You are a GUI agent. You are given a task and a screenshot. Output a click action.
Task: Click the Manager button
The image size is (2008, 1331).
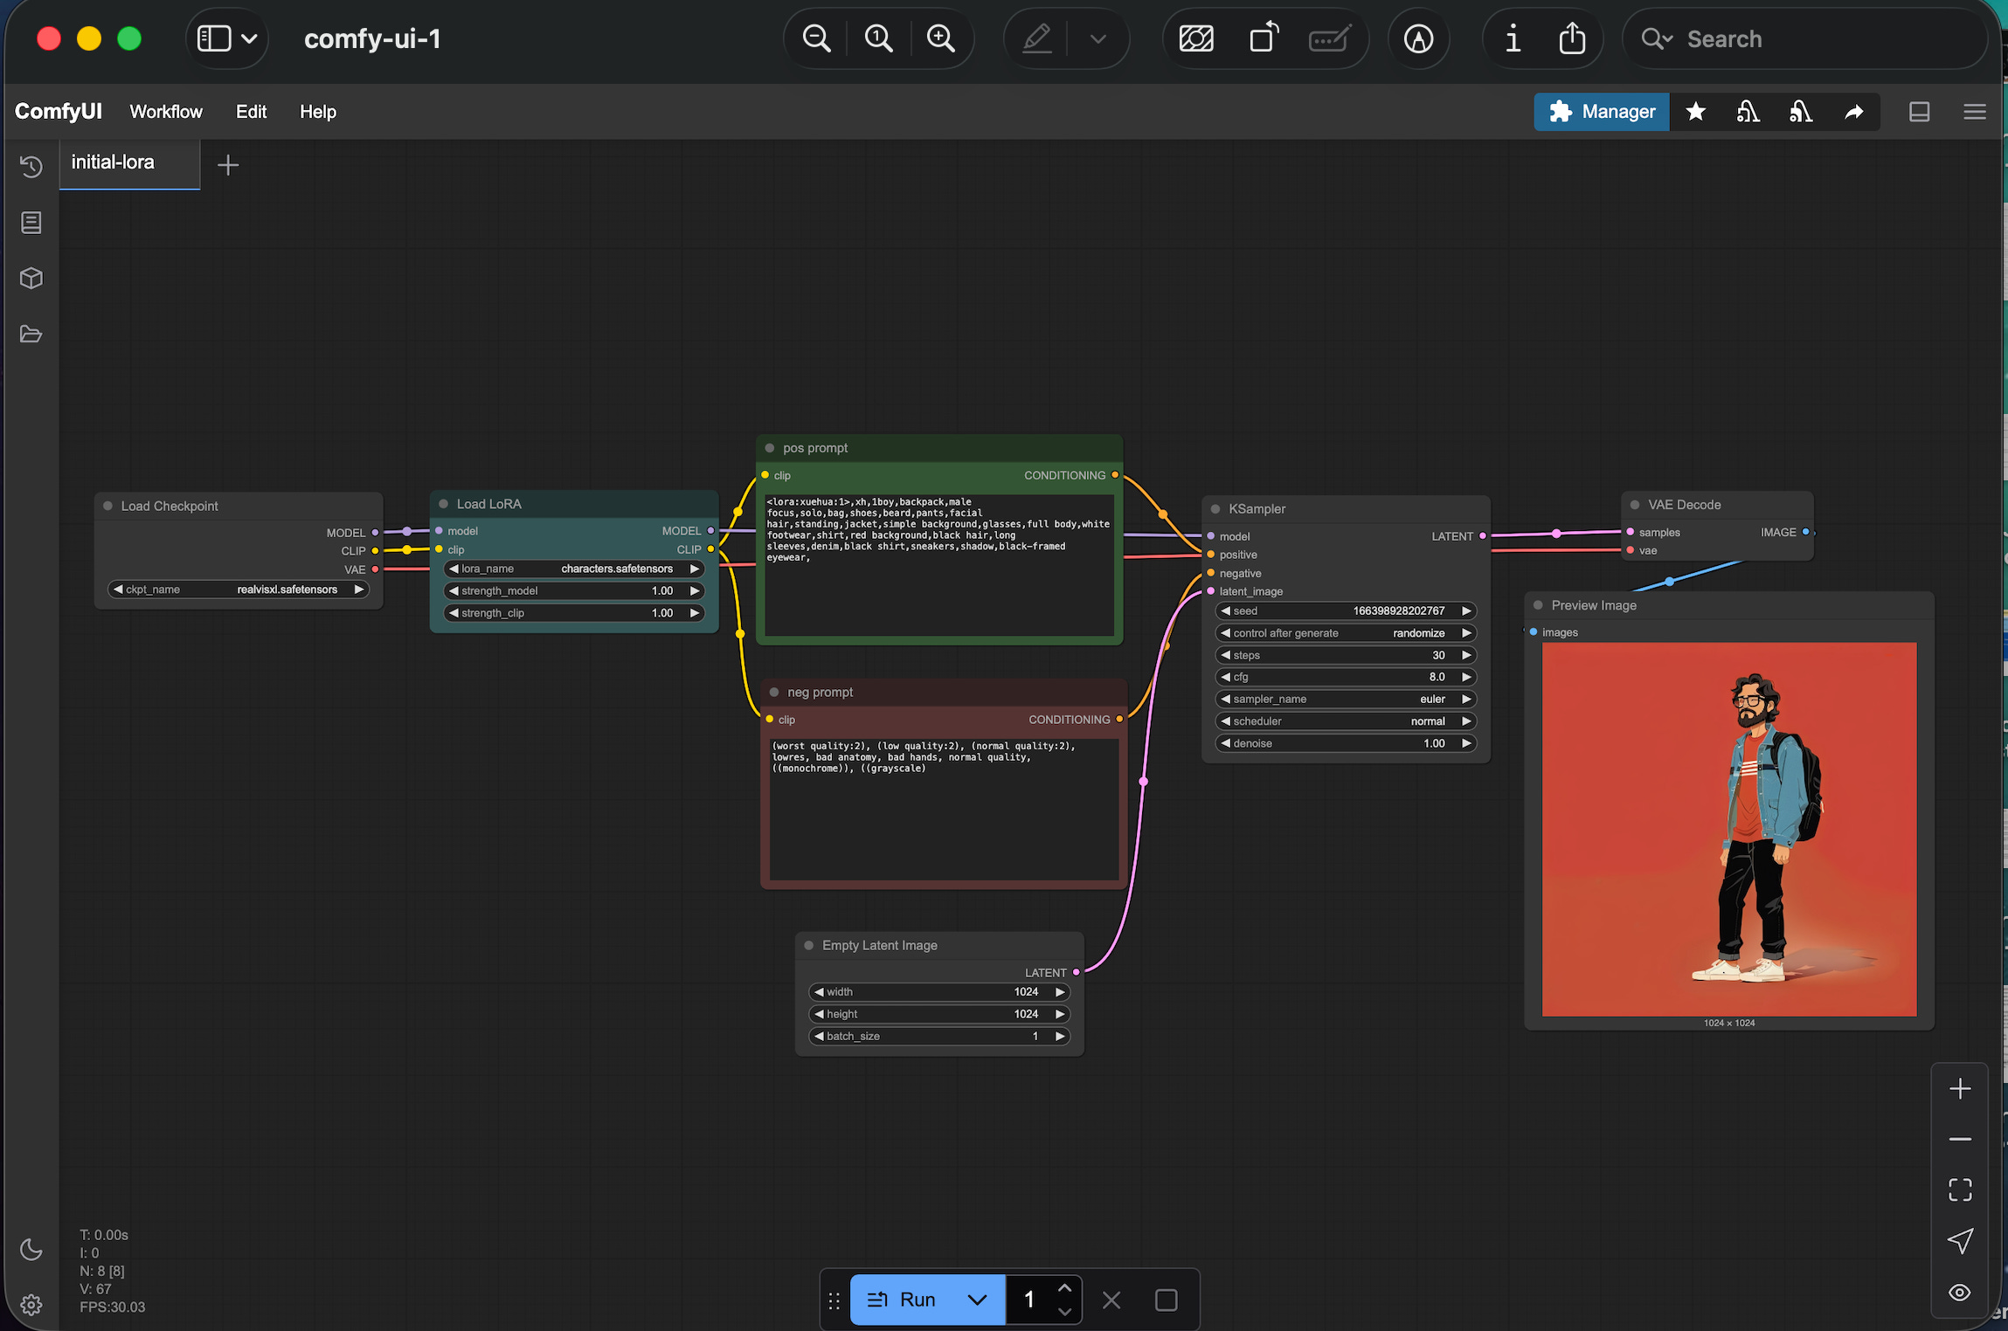[x=1602, y=112]
